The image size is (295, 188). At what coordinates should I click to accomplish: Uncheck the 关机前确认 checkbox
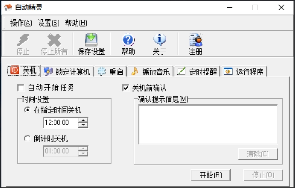click(125, 88)
